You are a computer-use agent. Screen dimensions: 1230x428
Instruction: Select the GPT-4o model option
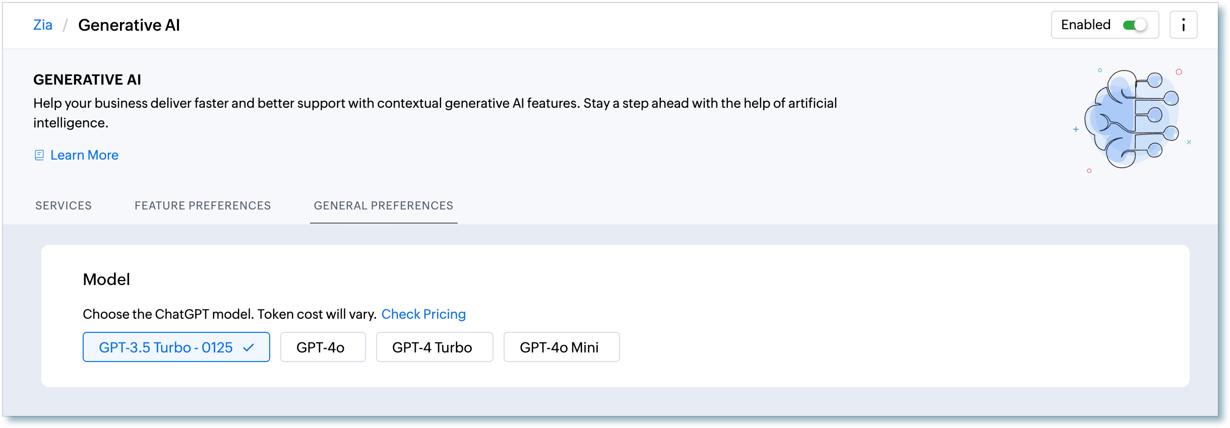coord(323,347)
